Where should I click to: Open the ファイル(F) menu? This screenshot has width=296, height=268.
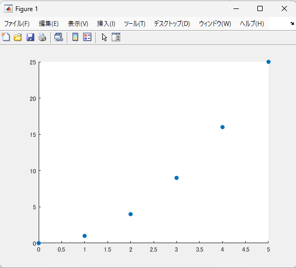[17, 24]
